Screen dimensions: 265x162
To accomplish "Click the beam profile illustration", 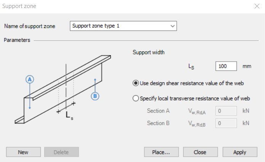I will pos(63,89).
